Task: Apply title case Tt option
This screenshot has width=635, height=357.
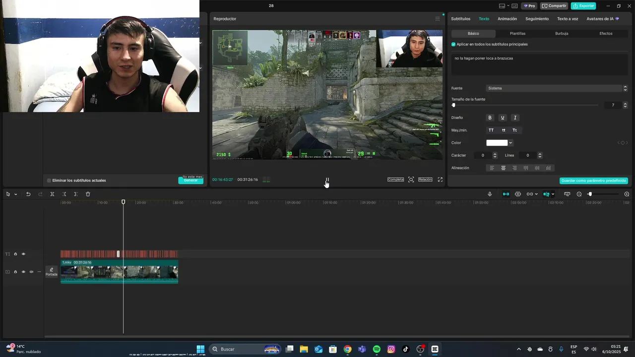Action: pos(515,130)
